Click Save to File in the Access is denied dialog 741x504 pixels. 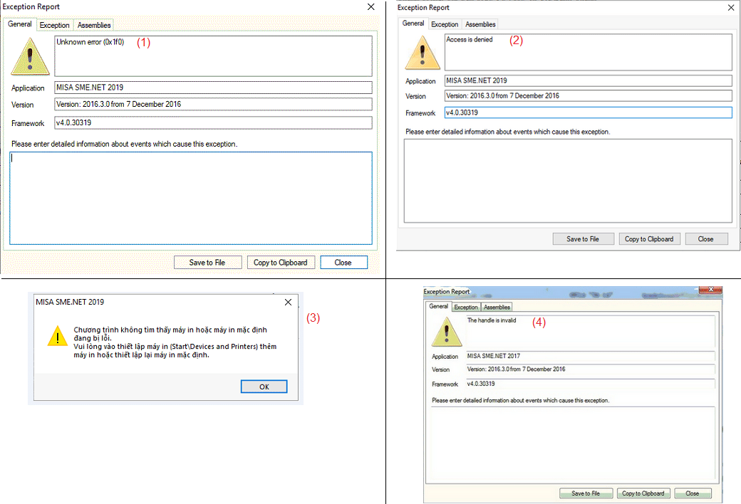pos(583,239)
